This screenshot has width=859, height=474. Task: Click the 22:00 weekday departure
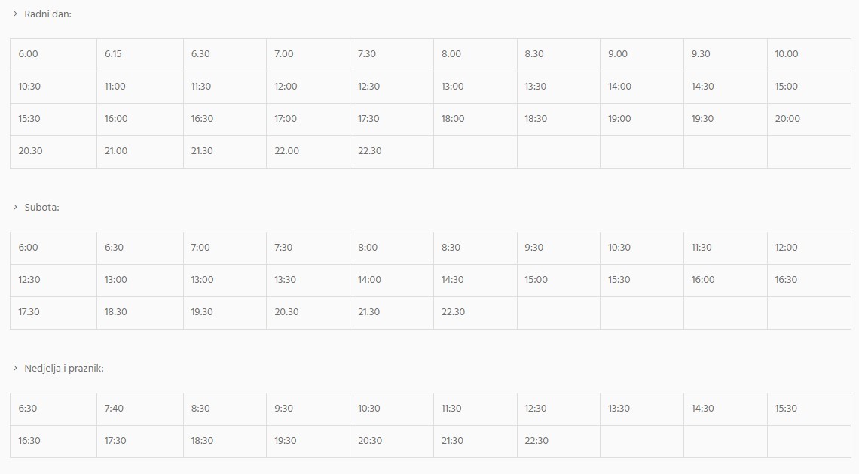286,151
